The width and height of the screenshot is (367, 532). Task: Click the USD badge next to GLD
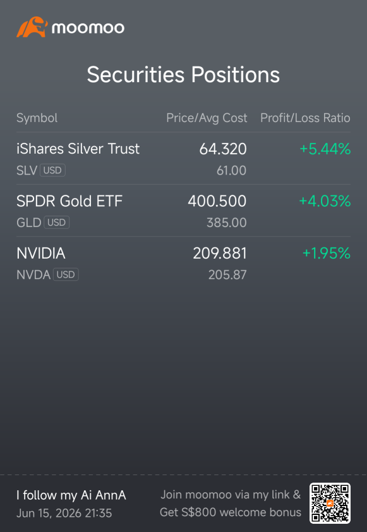(x=57, y=222)
